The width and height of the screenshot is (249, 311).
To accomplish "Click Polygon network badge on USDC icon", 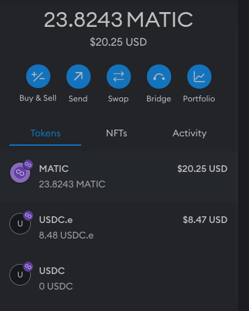I will coord(28,267).
